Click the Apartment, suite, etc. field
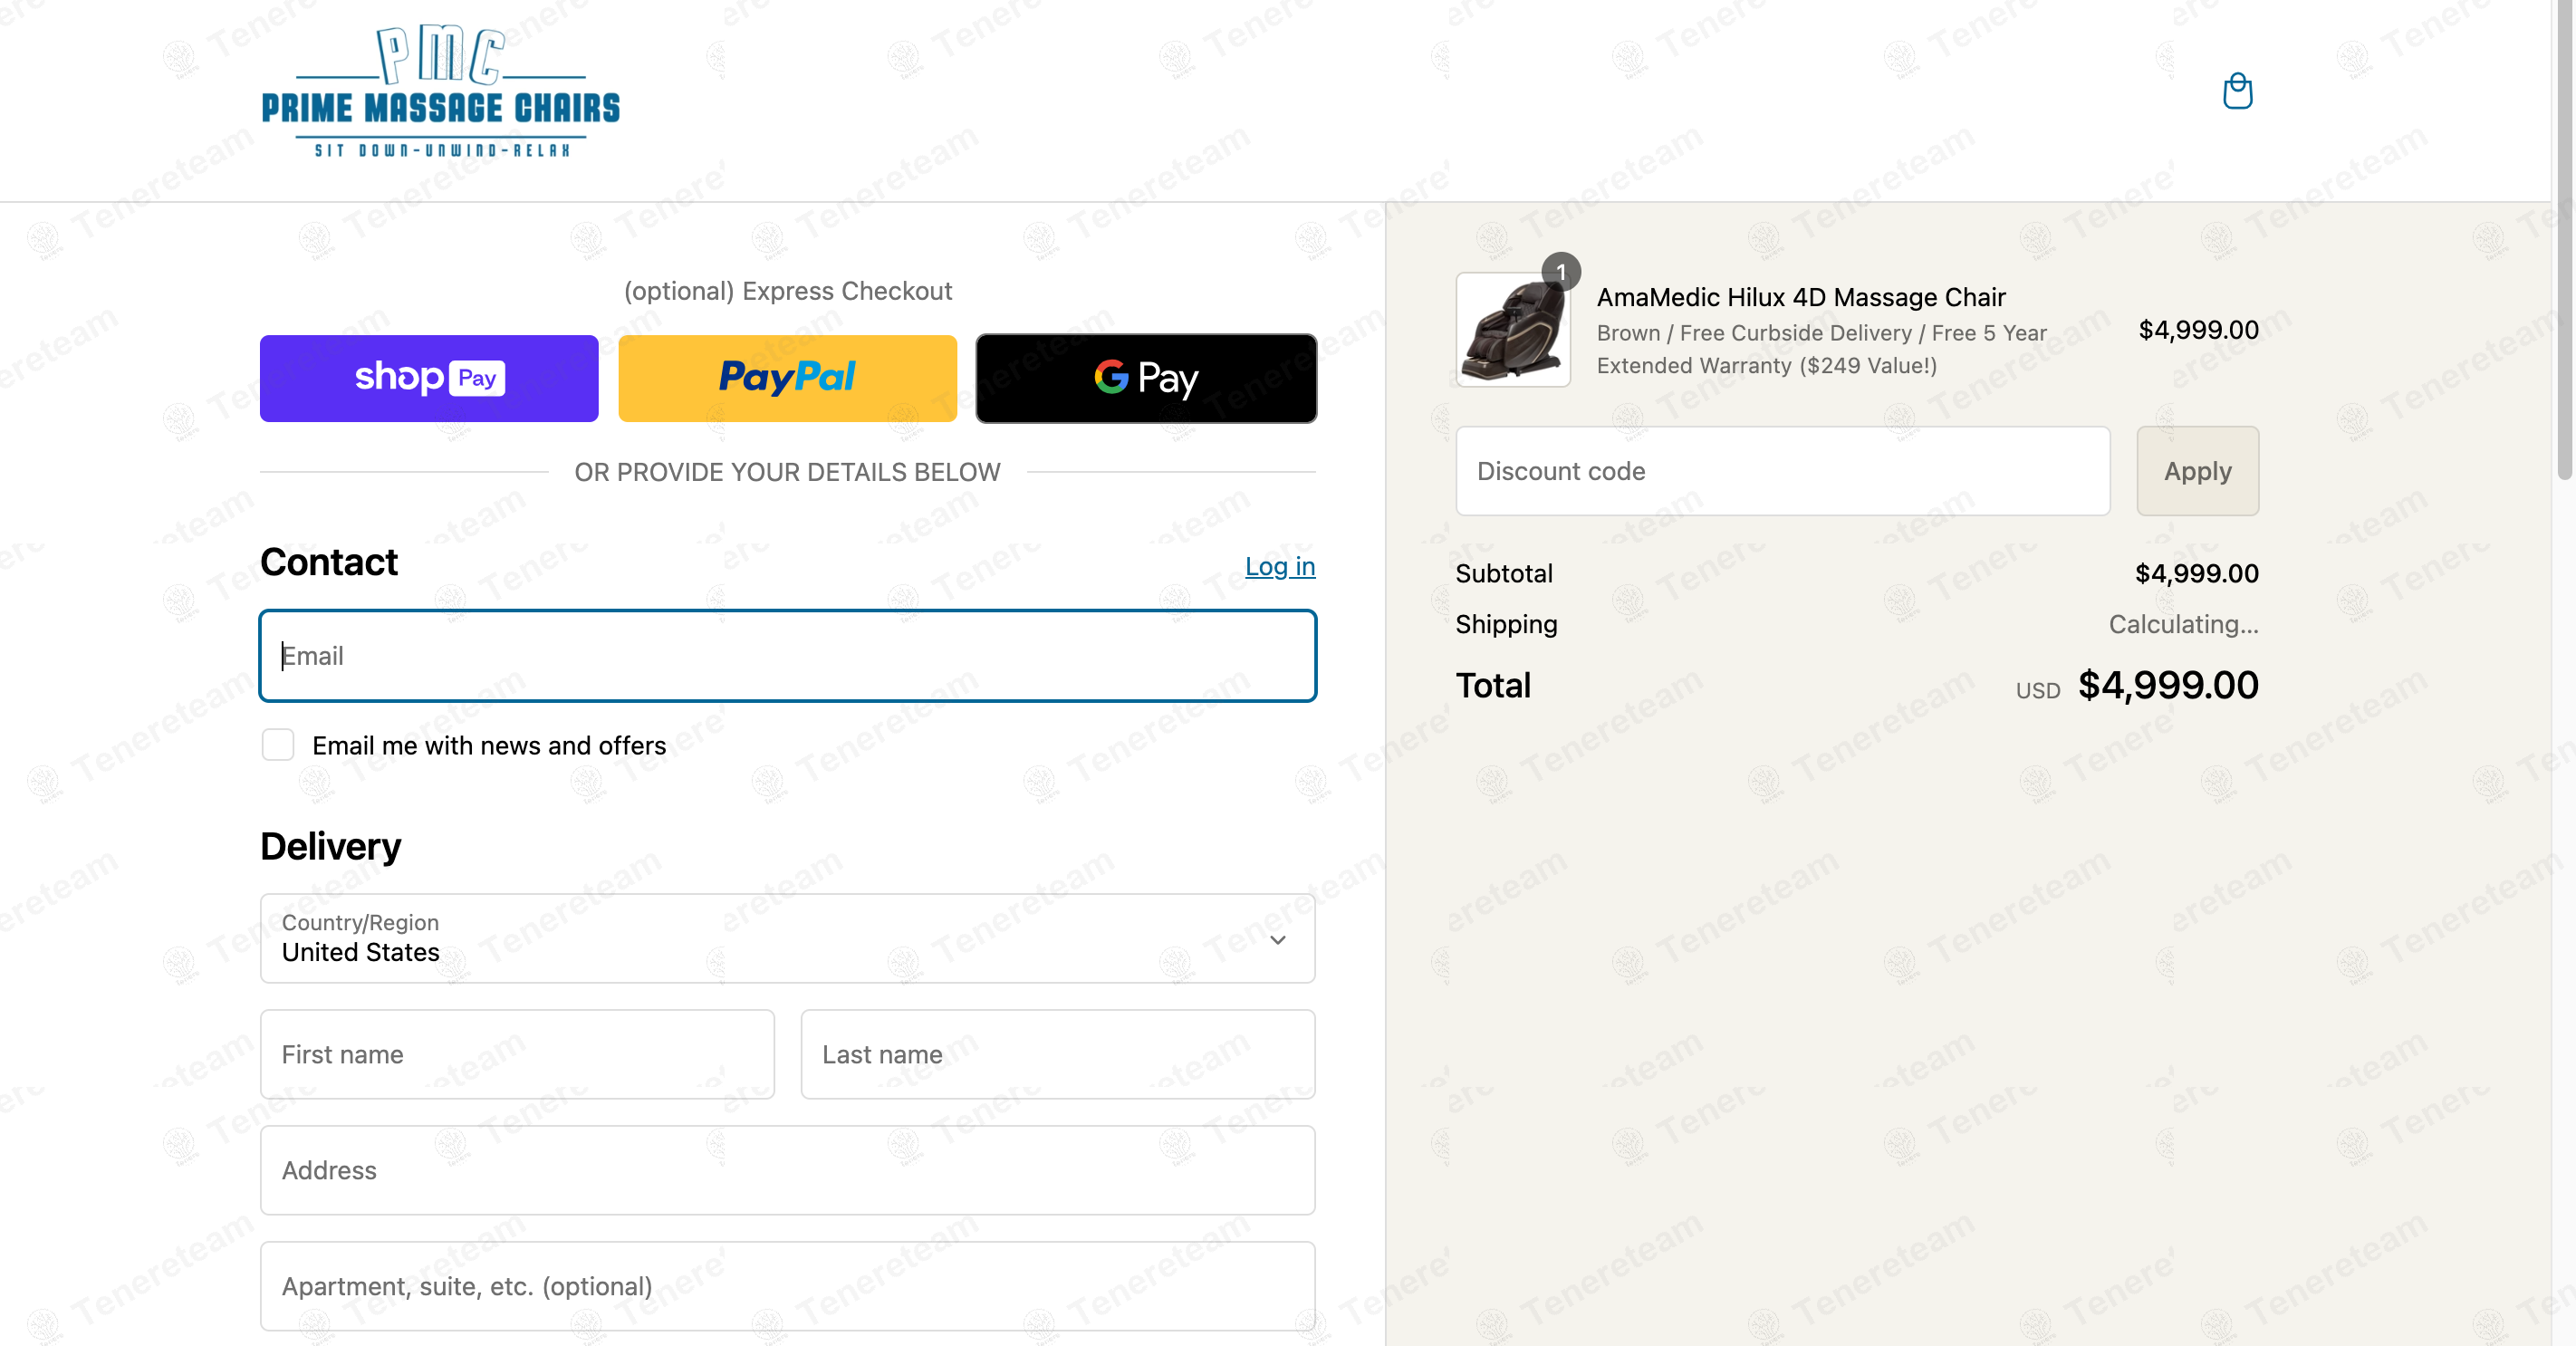The width and height of the screenshot is (2576, 1346). (788, 1286)
